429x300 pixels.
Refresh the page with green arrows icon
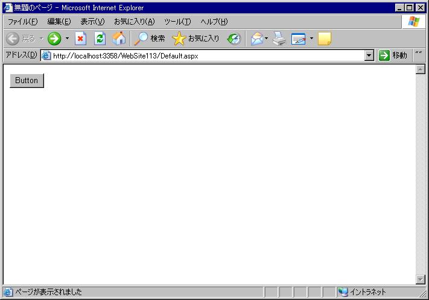coord(100,39)
